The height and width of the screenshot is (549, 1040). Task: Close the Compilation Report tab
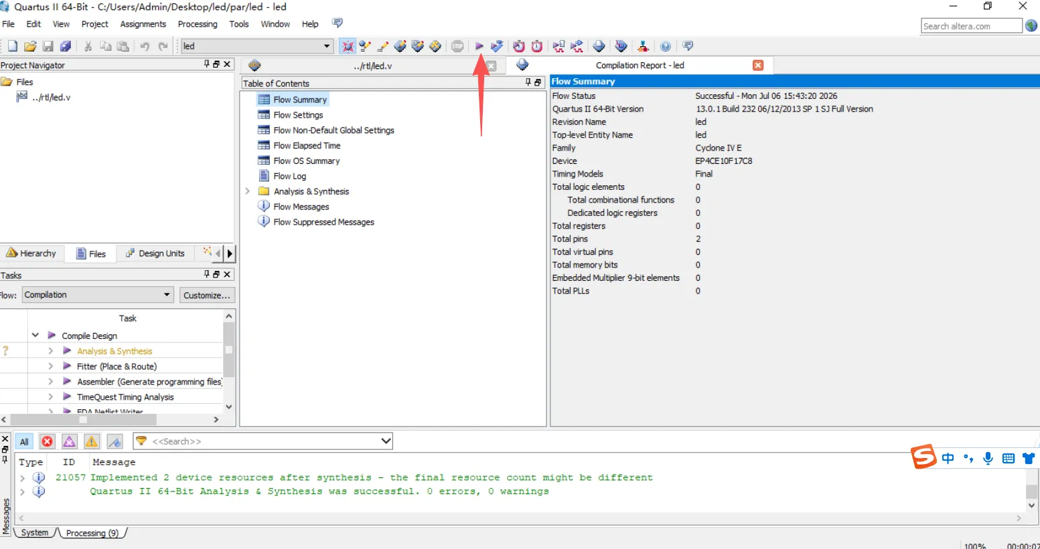[758, 66]
